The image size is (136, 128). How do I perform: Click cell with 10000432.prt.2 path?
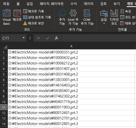(71, 58)
